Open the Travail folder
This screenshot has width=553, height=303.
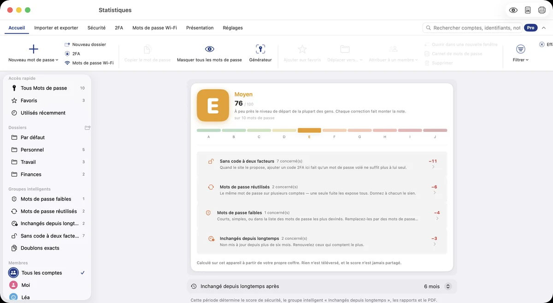pos(48,162)
